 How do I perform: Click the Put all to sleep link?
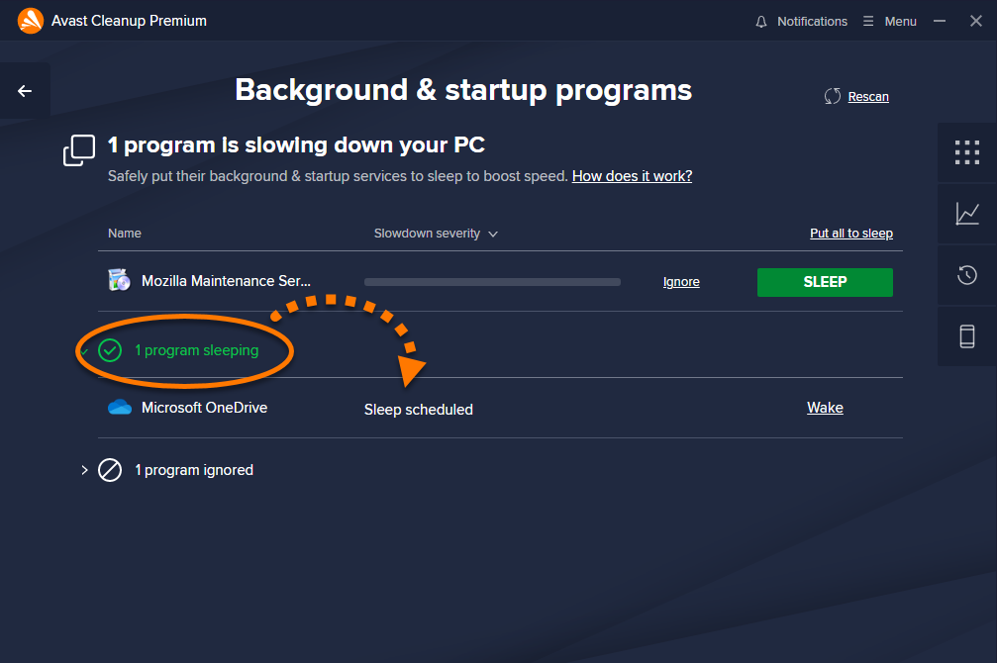[x=850, y=234]
